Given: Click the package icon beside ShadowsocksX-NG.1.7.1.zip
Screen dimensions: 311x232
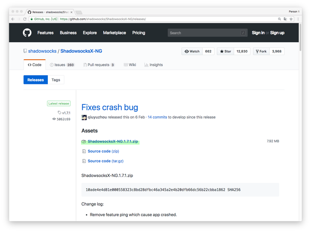Looking at the screenshot, I should pos(84,142).
